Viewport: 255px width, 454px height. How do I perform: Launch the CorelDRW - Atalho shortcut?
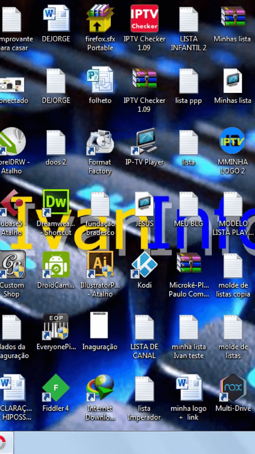pyautogui.click(x=12, y=142)
